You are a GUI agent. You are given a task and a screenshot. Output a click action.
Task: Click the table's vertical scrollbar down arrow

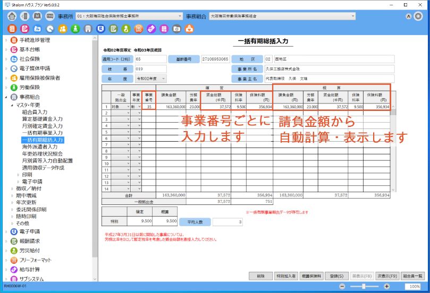tap(393, 190)
